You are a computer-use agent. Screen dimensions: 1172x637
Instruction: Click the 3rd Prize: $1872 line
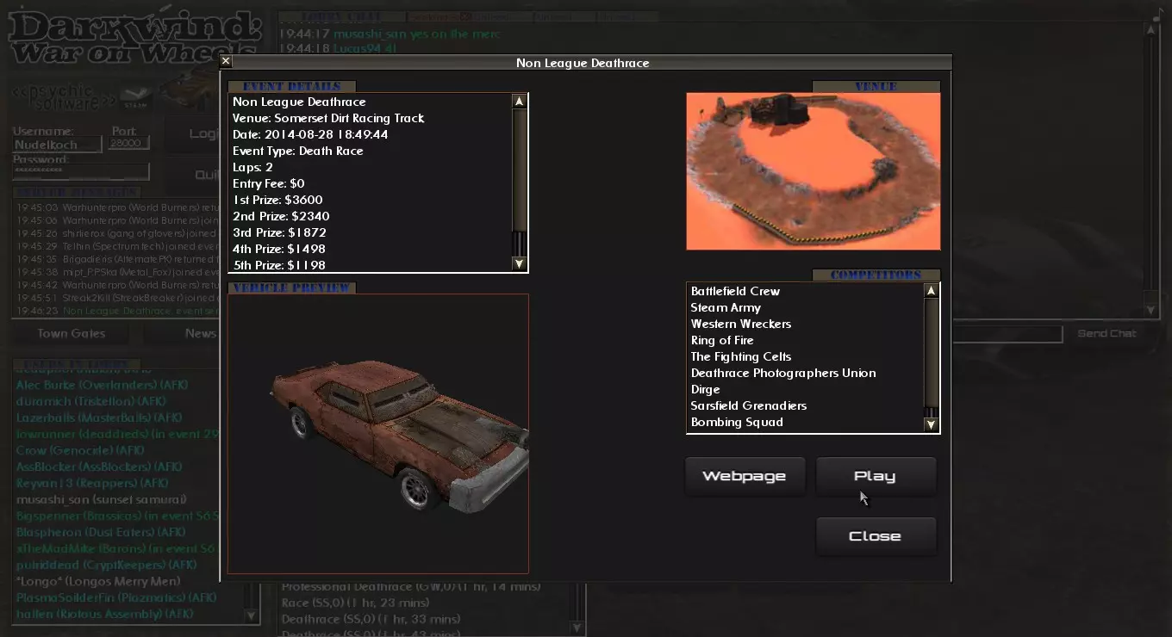279,232
